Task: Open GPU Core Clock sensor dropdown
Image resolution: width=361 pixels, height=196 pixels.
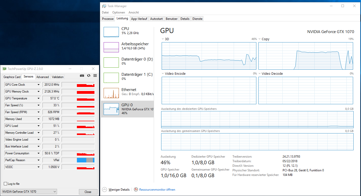Action: coord(38,85)
